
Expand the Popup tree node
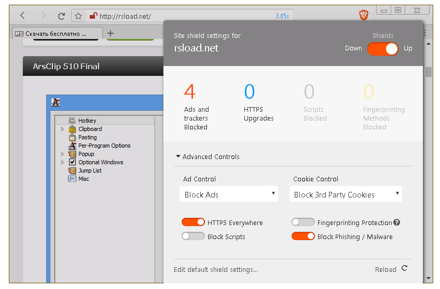(63, 154)
